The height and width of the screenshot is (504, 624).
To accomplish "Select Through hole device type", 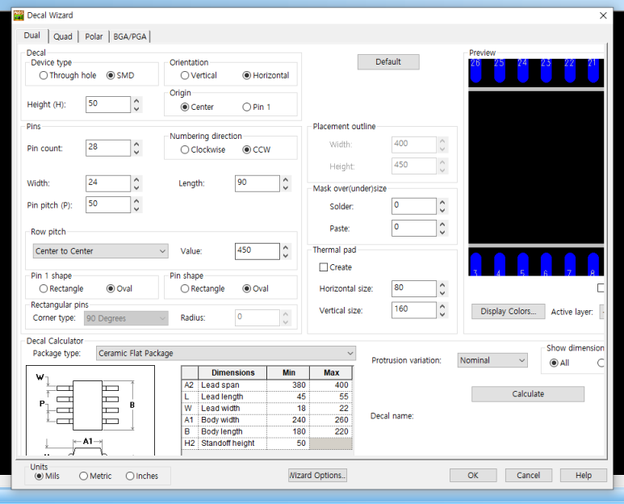I will (68, 75).
